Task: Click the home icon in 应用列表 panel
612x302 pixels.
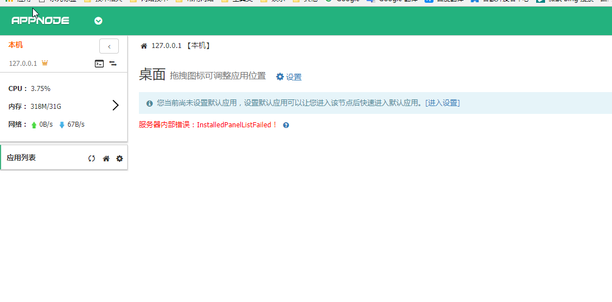Action: click(x=106, y=159)
